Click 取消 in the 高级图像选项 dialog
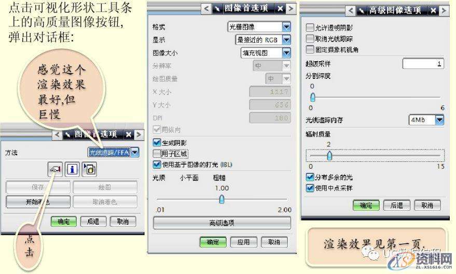The image size is (456, 274). tap(427, 205)
